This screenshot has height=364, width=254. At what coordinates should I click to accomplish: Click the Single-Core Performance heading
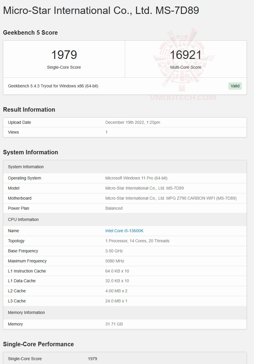tap(38, 344)
